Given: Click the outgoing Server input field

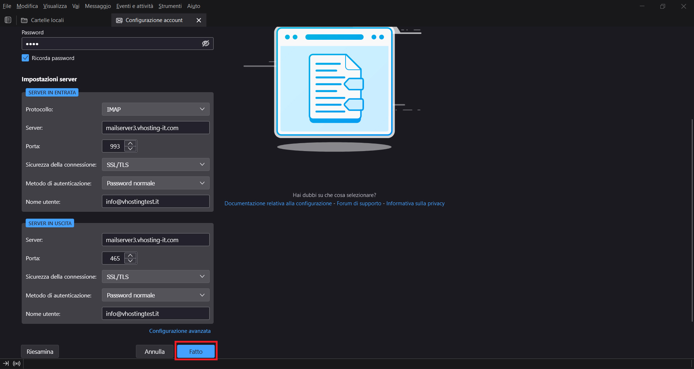Looking at the screenshot, I should 156,240.
